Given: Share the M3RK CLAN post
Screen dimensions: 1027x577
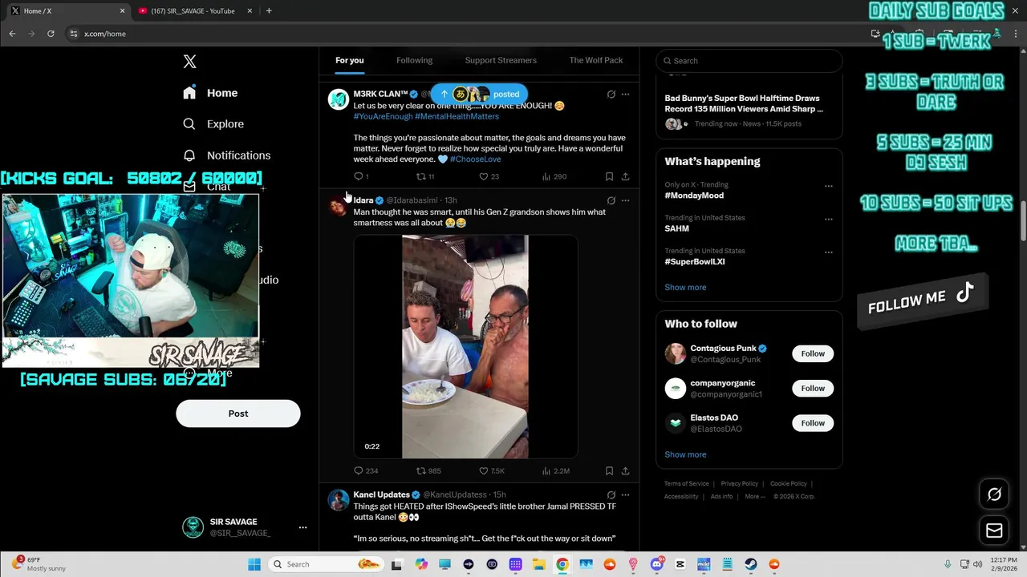Looking at the screenshot, I should click(x=625, y=176).
